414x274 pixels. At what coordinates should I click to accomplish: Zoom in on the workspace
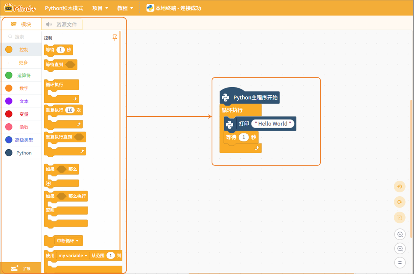pos(400,235)
